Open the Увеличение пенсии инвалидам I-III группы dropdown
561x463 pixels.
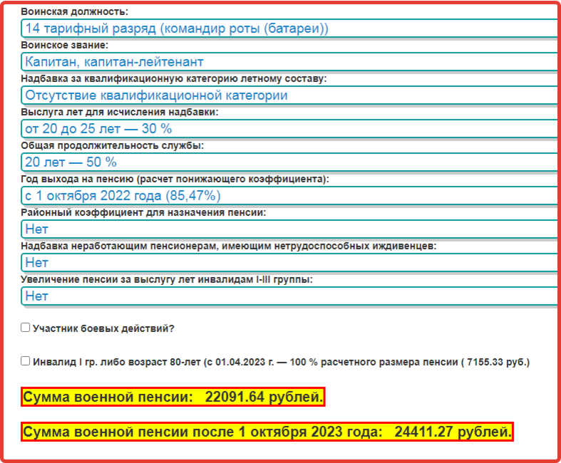coord(289,296)
